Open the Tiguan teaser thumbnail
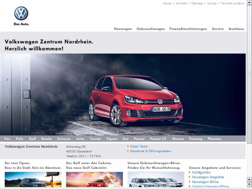 (33, 179)
